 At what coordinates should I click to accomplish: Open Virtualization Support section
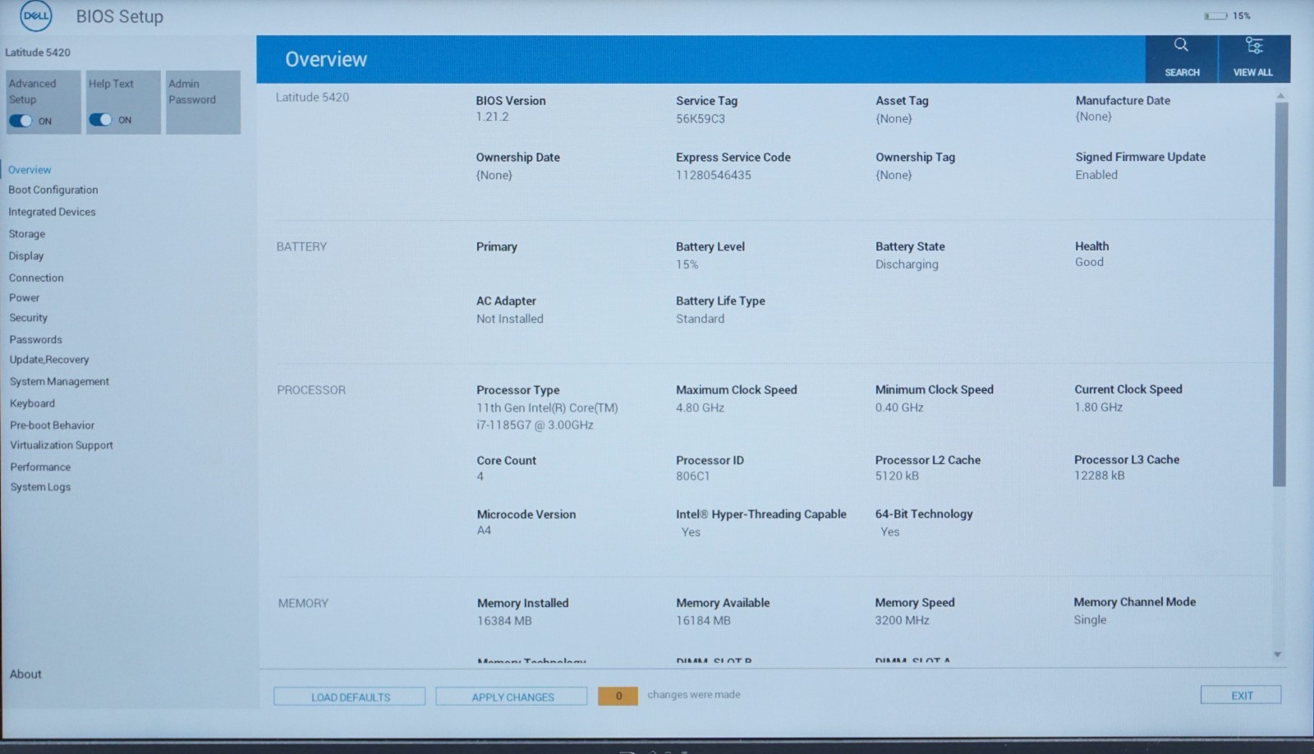click(62, 445)
